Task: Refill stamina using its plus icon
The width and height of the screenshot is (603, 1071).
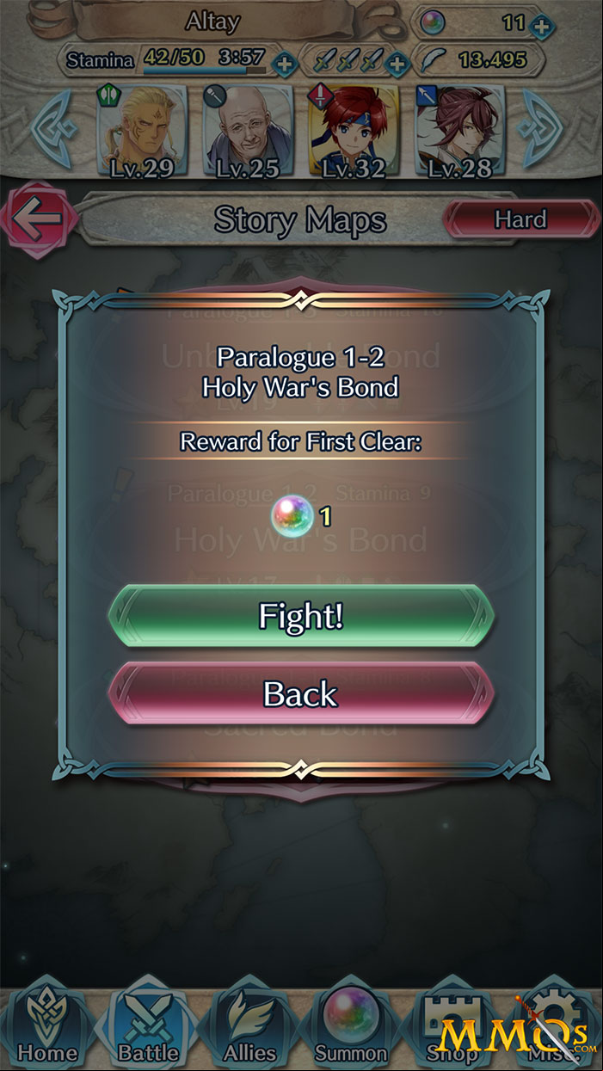Action: tap(285, 63)
